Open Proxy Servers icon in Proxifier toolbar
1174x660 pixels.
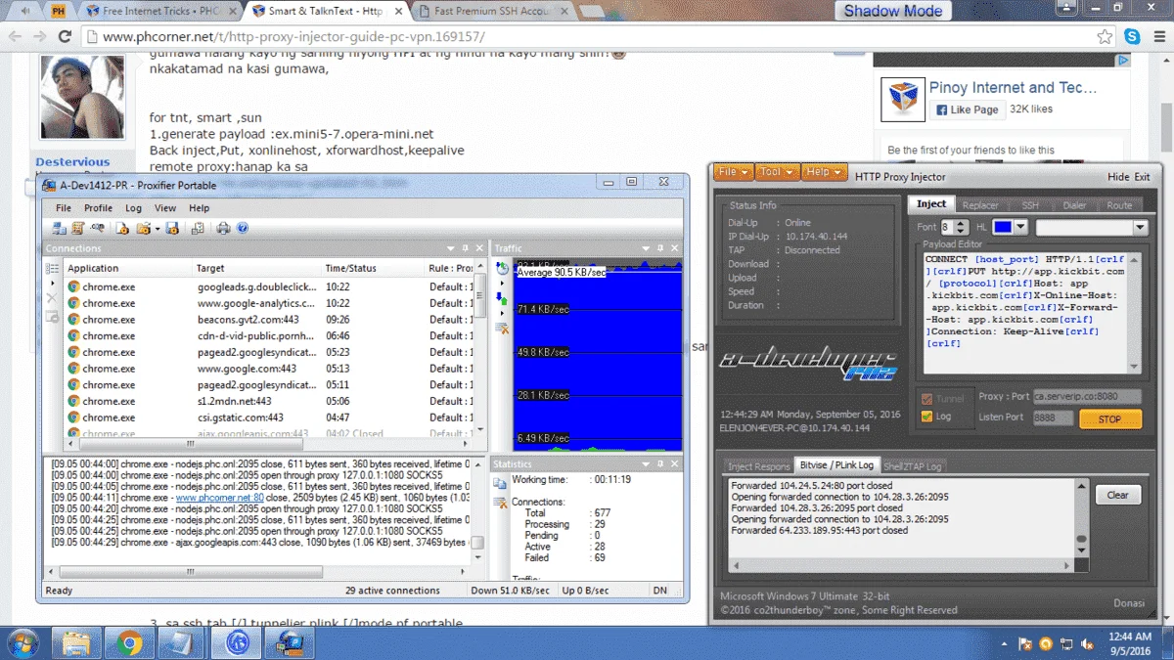[59, 228]
